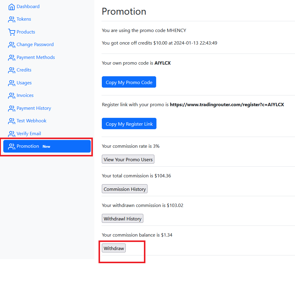Viewport: 295px width, 294px height.
Task: Select the Promotion menu item
Action: pyautogui.click(x=28, y=146)
